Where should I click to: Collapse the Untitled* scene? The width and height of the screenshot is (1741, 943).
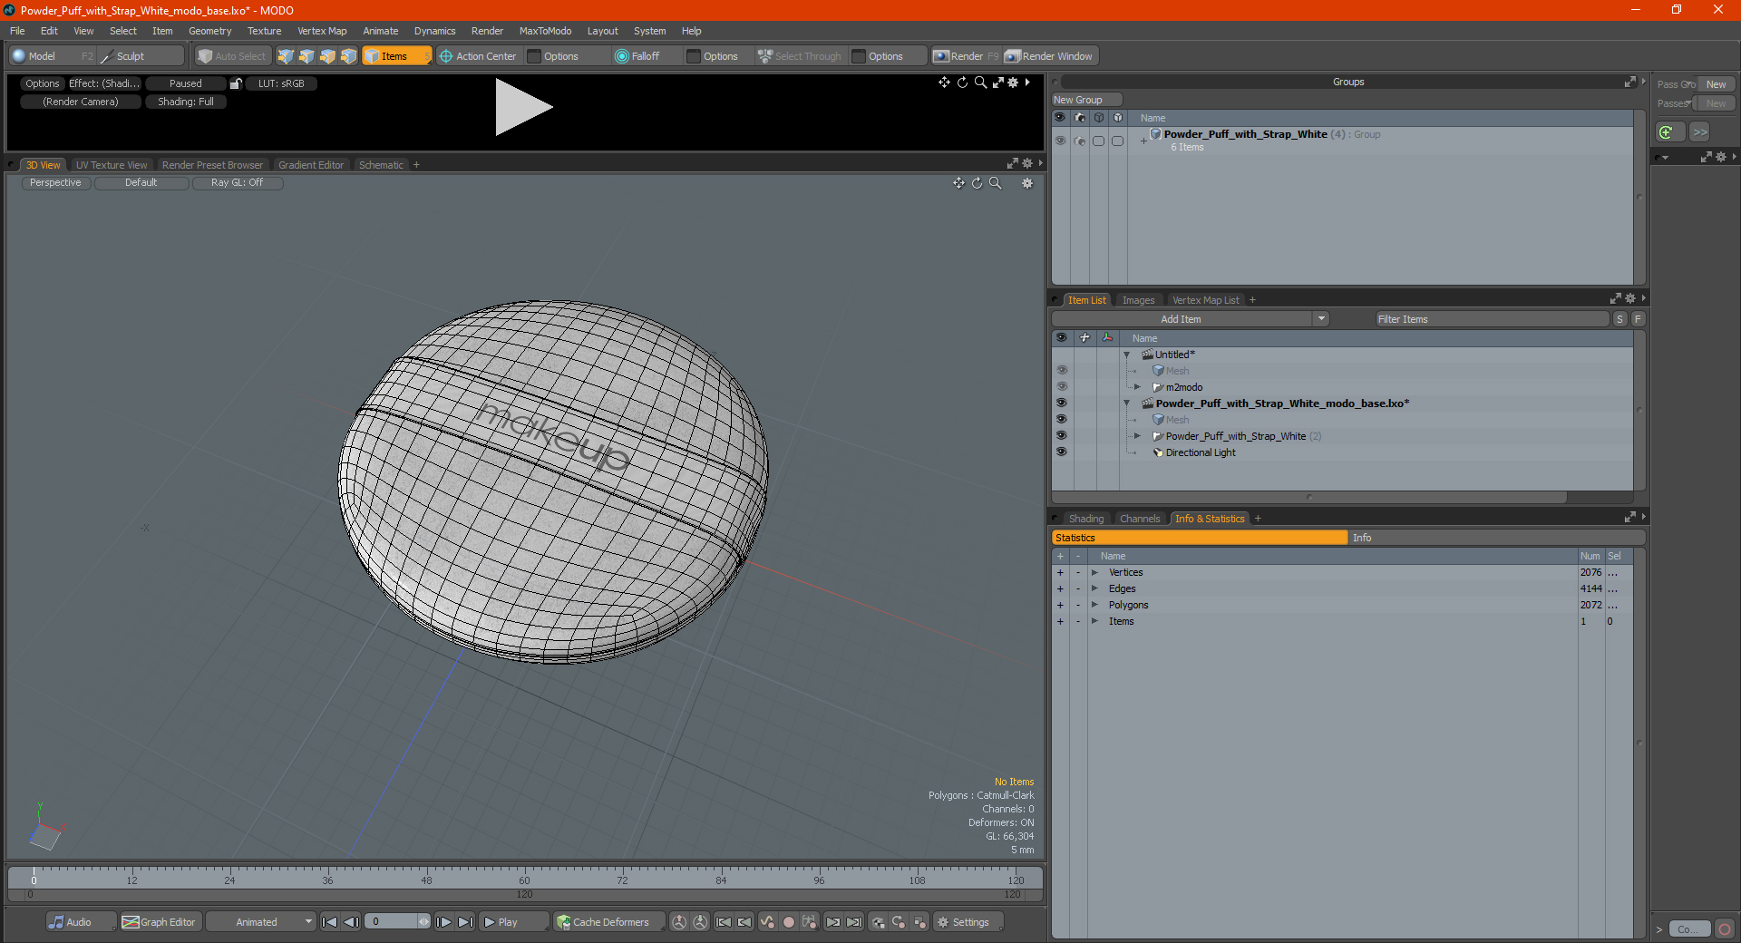[1127, 355]
